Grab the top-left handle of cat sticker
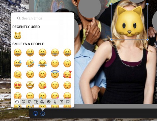 (111, 4)
